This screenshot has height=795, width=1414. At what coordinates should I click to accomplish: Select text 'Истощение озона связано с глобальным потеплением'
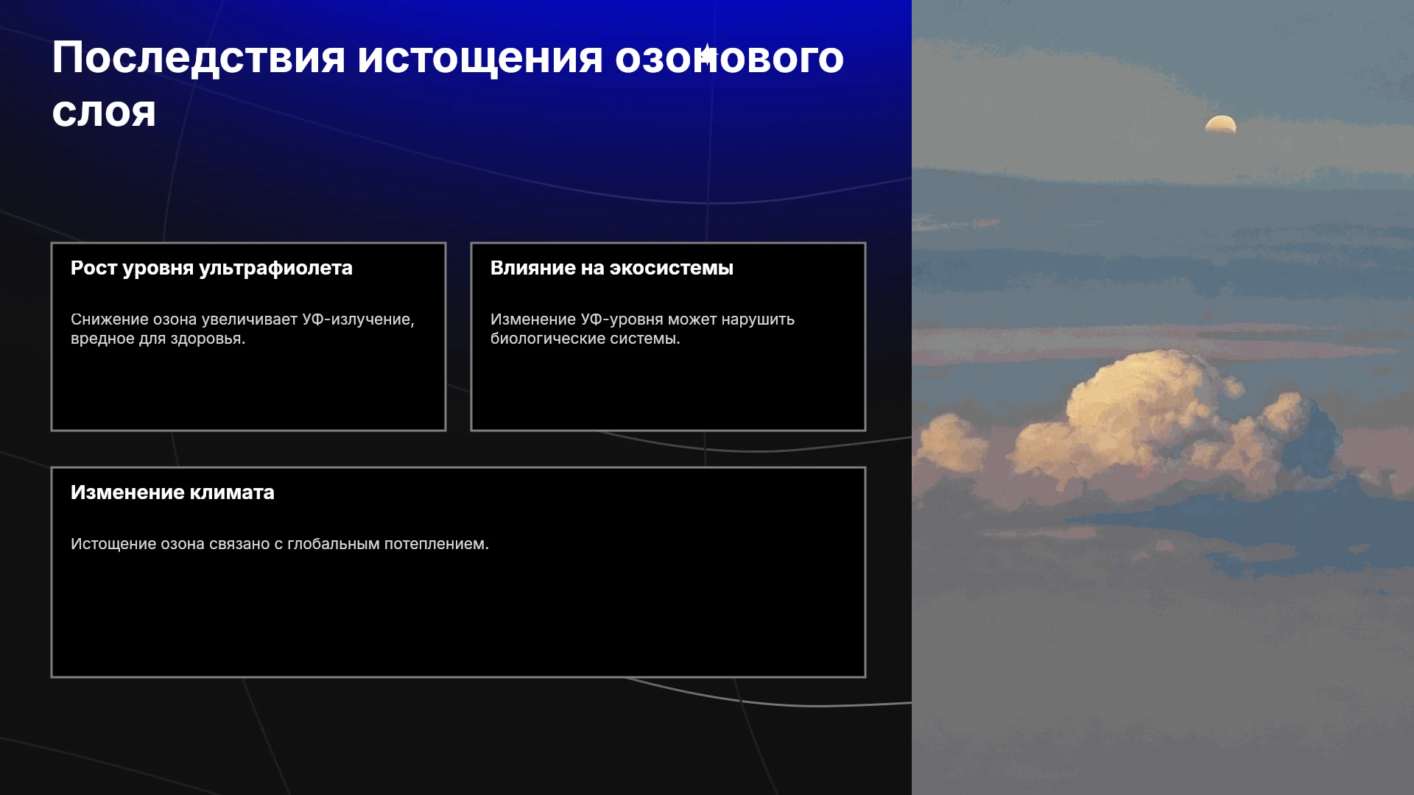[278, 544]
